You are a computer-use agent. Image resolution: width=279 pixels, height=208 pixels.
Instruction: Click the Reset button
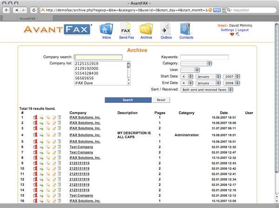coord(161,100)
